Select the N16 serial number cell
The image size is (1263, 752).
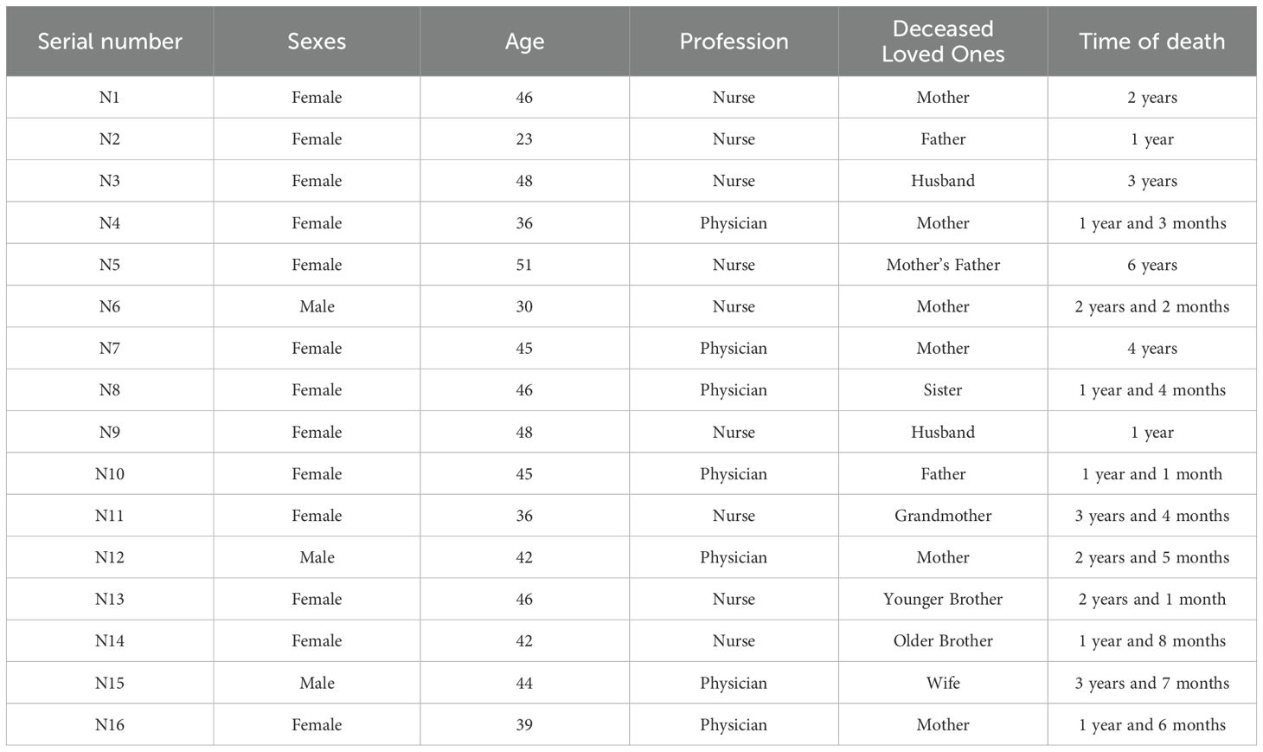(x=110, y=724)
